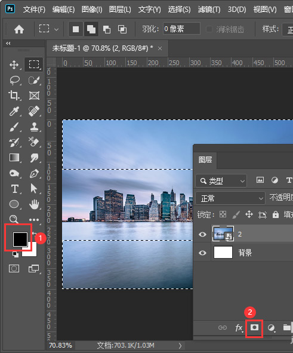Reset default foreground and background colors
Screen dimensions: 293x353
(16, 254)
